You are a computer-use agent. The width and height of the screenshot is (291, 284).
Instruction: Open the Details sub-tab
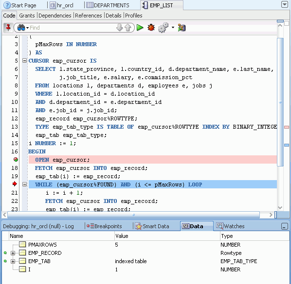[x=113, y=16]
